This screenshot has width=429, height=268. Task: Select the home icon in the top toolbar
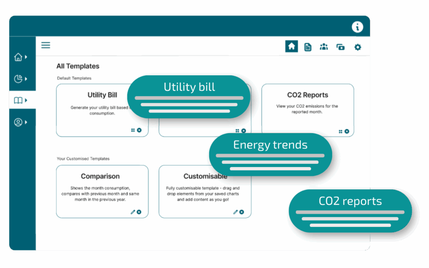[291, 46]
